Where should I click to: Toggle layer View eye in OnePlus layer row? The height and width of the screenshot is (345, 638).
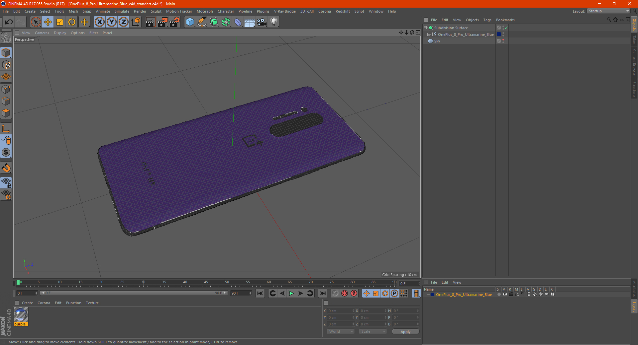click(505, 294)
